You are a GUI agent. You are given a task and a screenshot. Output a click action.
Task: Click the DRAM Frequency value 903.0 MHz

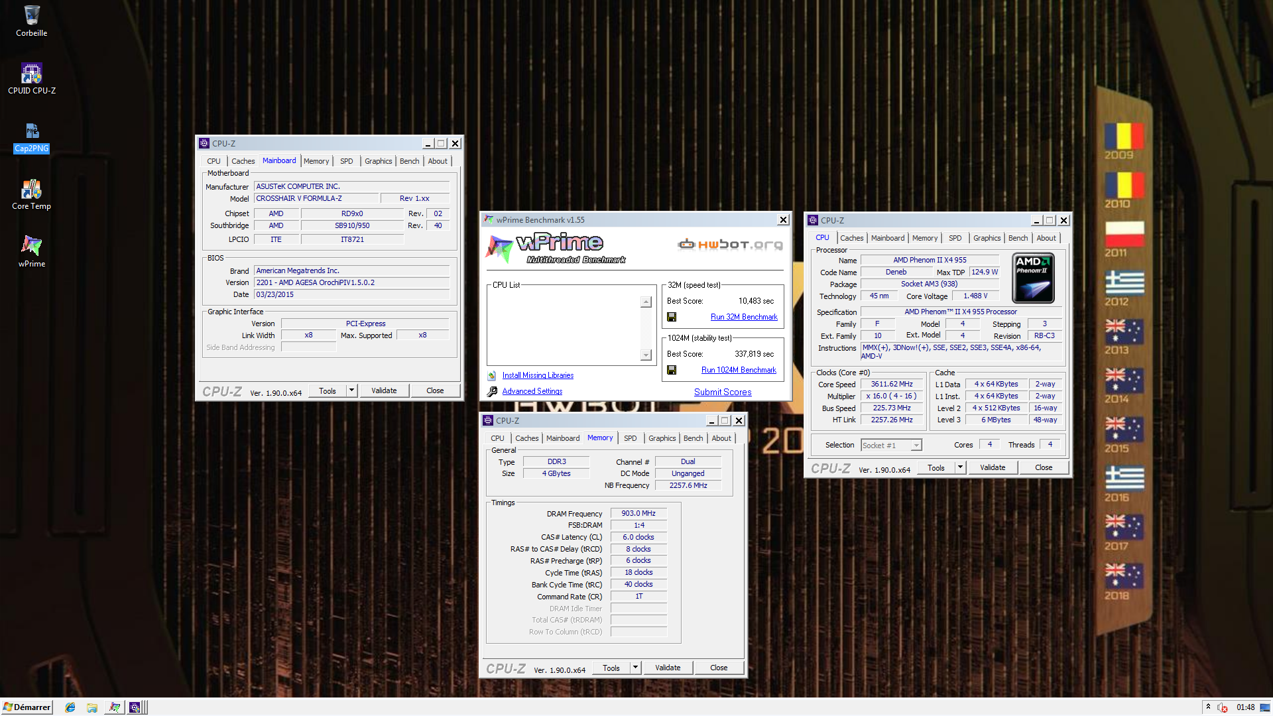coord(638,513)
